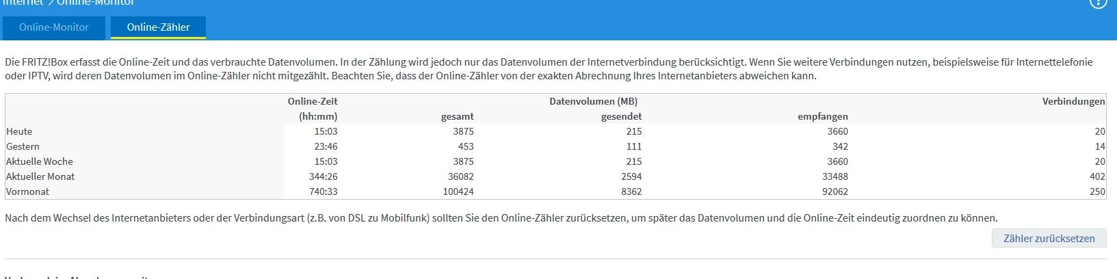This screenshot has height=279, width=1117.
Task: Click the Vormonat online time 740:33
Action: [x=323, y=191]
